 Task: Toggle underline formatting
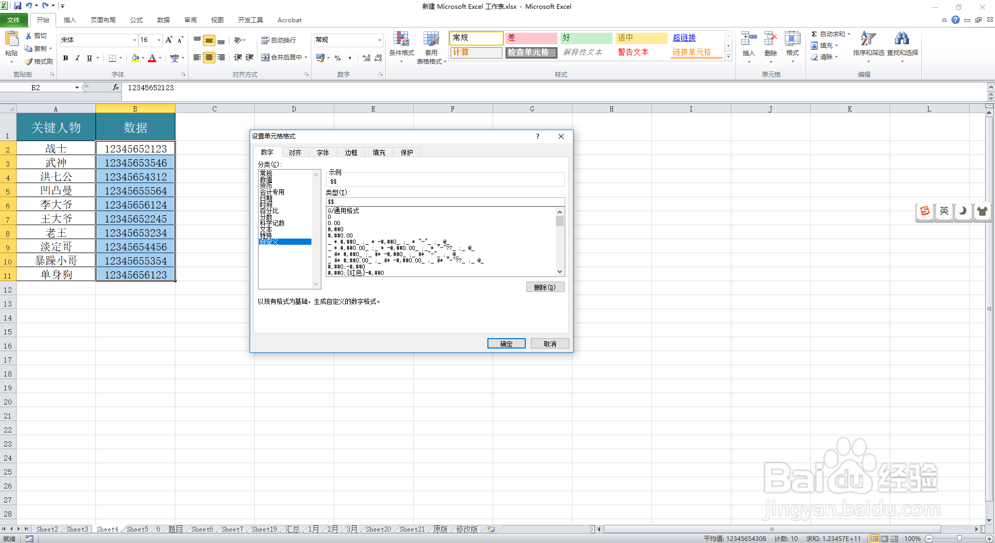tap(89, 58)
